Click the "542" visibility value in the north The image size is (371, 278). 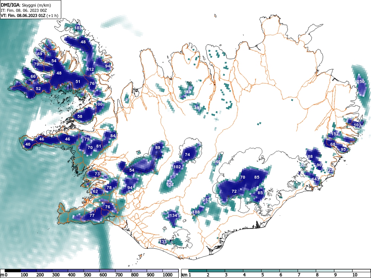pyautogui.click(x=187, y=92)
